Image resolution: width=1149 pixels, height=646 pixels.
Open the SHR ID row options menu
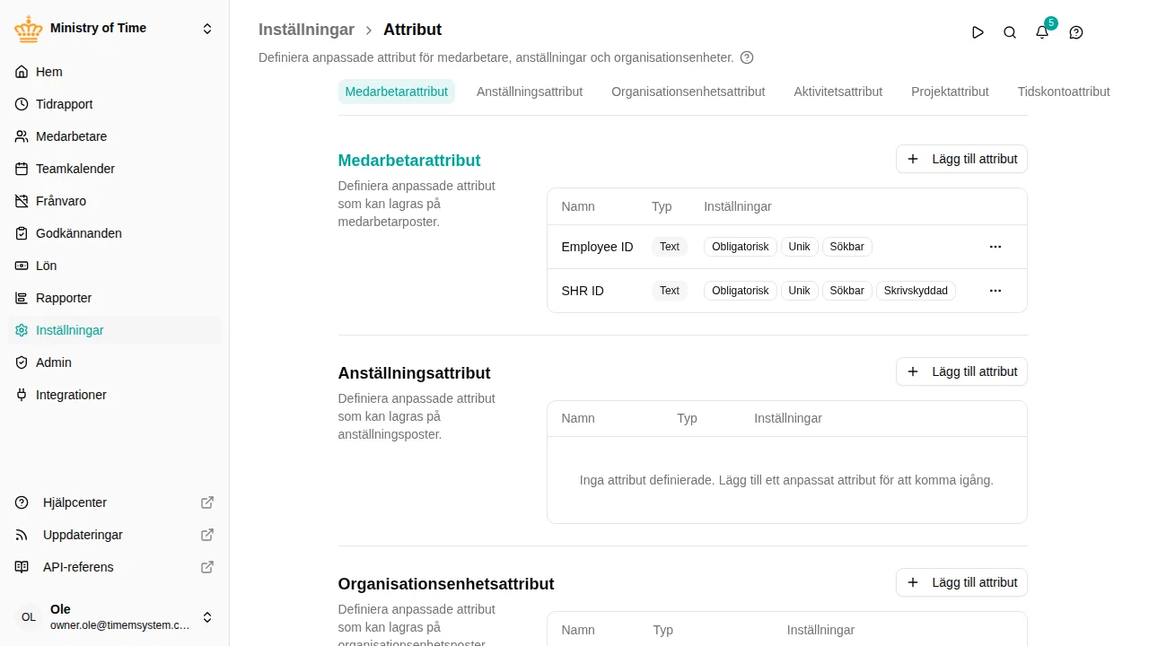(996, 291)
